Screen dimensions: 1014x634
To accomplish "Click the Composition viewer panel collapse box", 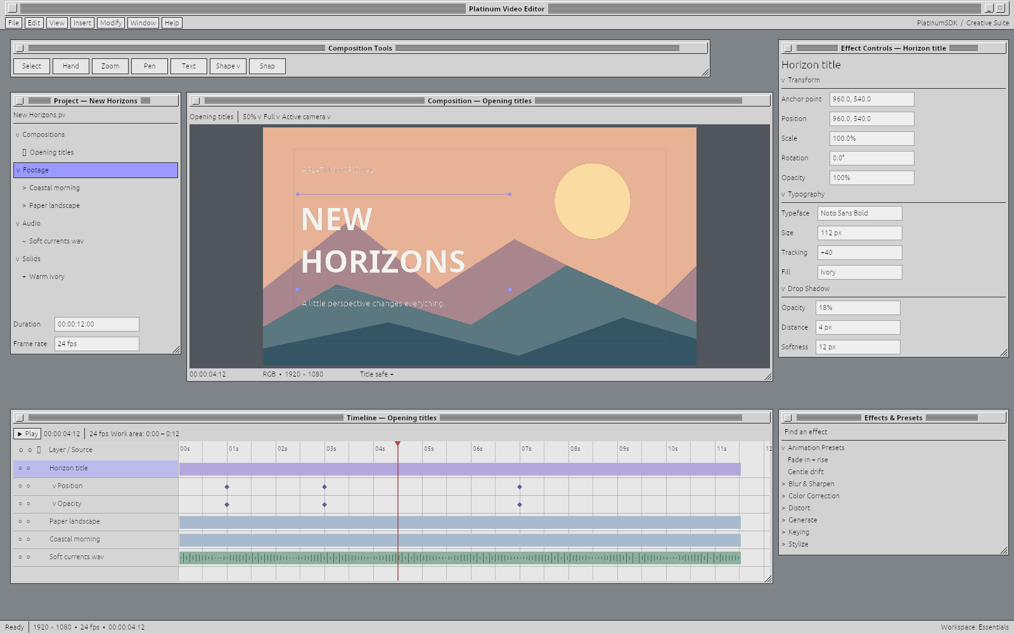I will point(196,101).
